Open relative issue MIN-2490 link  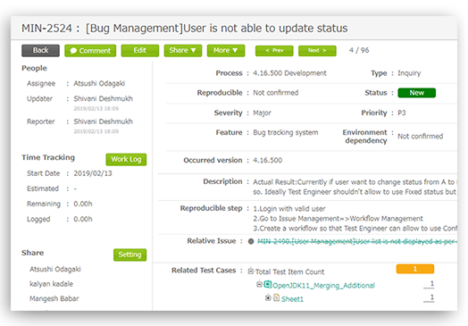[x=357, y=241]
